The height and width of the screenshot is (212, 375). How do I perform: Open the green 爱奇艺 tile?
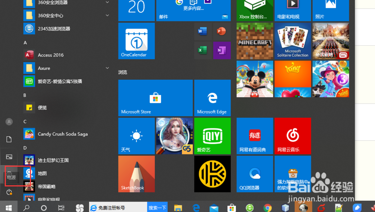tap(212, 136)
